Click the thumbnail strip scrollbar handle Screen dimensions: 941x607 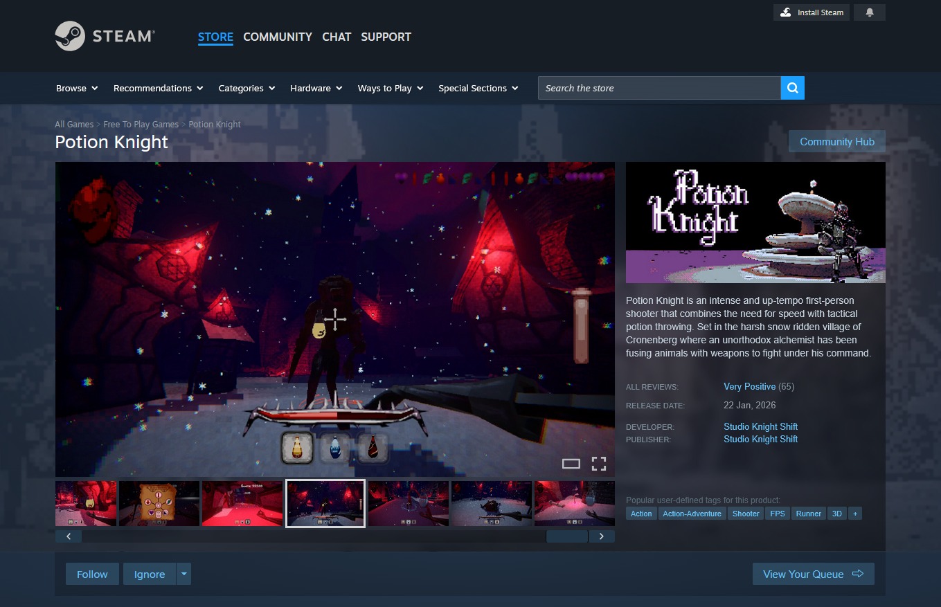point(566,536)
